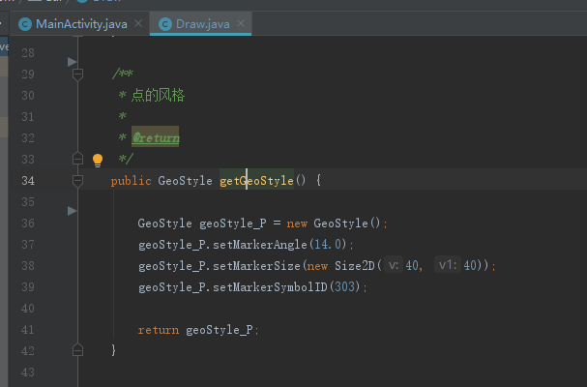Click the @return Javadoc tag

tap(156, 137)
